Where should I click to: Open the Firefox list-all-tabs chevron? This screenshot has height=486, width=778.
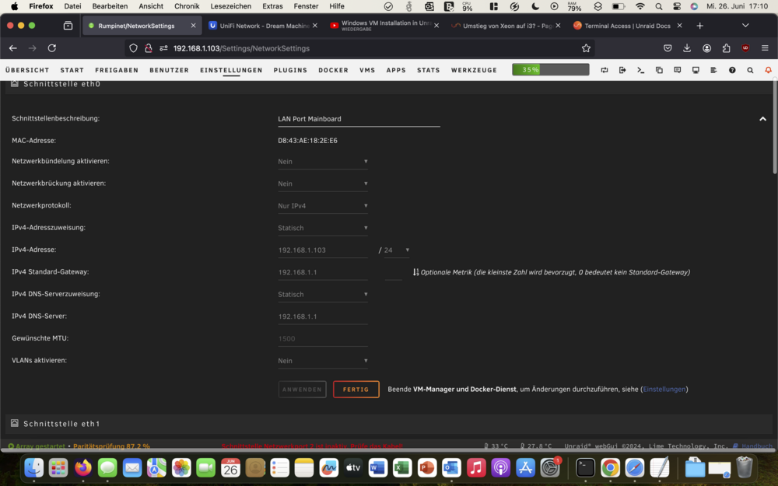[x=745, y=26]
